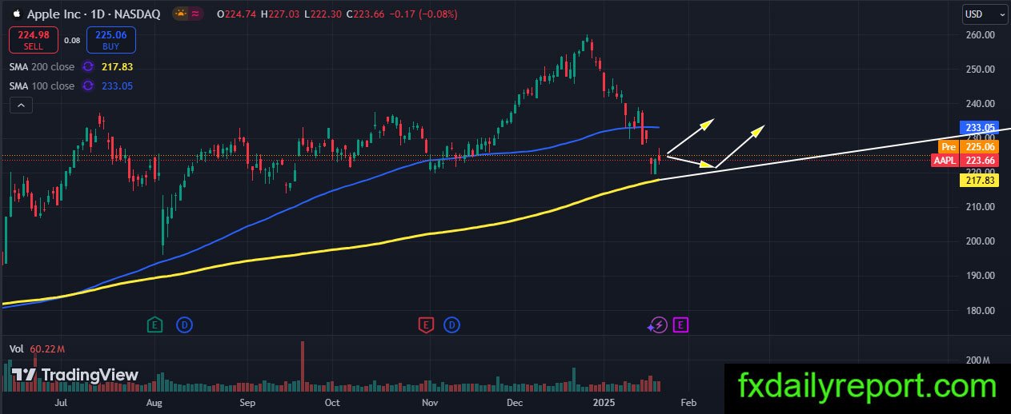The height and width of the screenshot is (414, 1011).
Task: Click the Apple Inc · 1D · NASDAQ title
Action: pos(93,14)
